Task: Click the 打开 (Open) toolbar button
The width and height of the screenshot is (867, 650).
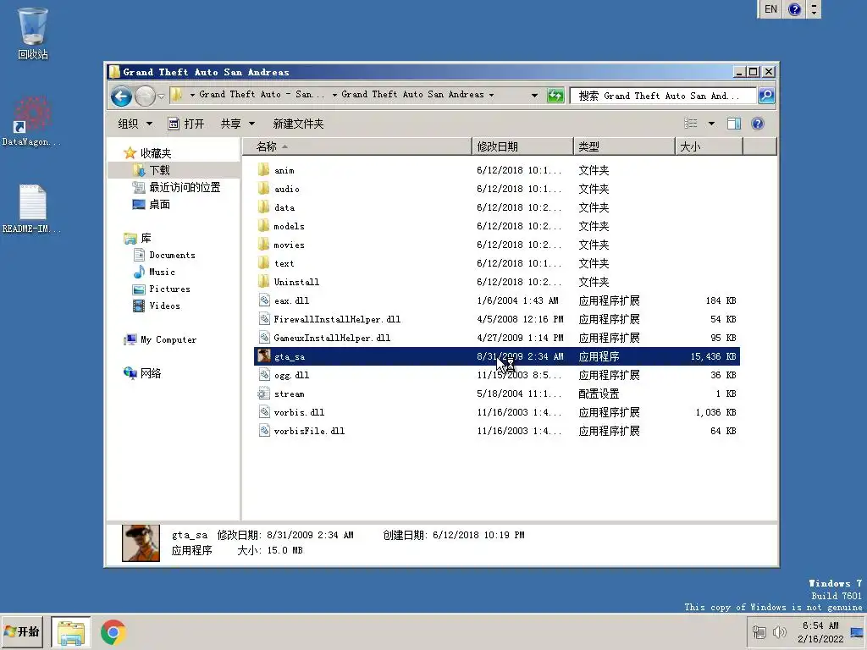Action: coord(186,124)
